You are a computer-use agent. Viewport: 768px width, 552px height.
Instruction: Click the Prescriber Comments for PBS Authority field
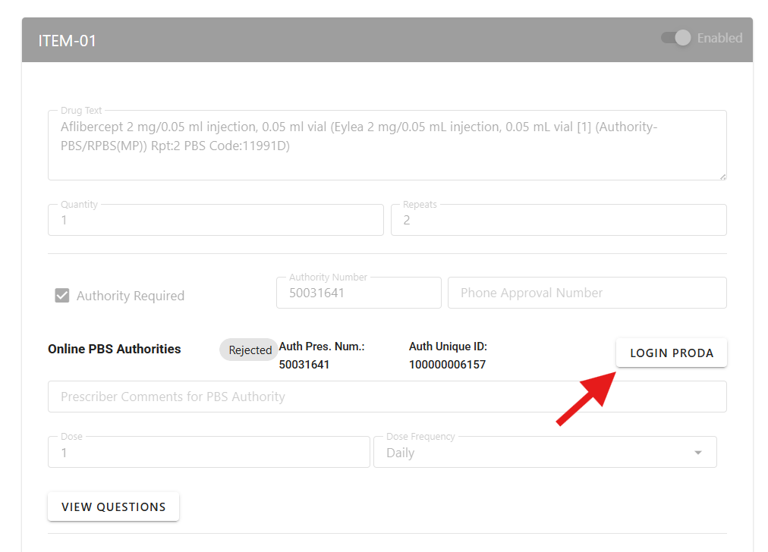(386, 397)
